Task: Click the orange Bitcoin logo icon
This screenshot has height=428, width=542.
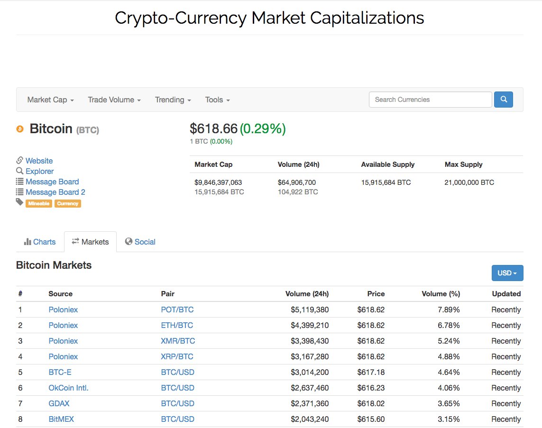Action: [x=19, y=128]
